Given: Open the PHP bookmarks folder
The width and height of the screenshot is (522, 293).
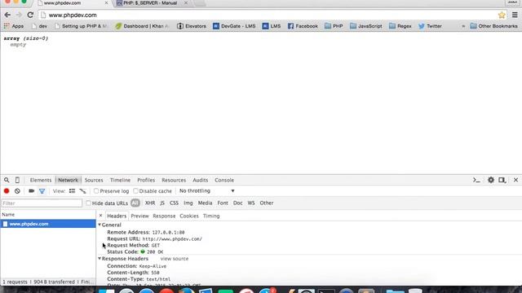Looking at the screenshot, I should 334,26.
